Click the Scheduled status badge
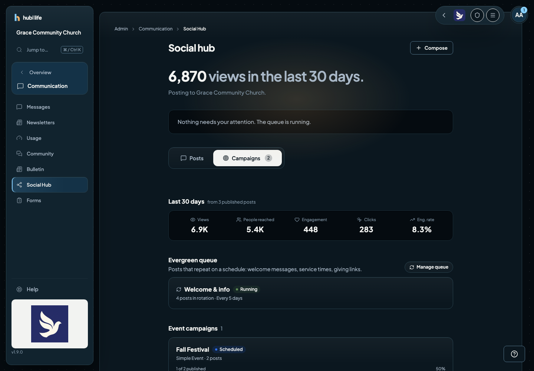Screen dimensions: 534x371 [229, 349]
